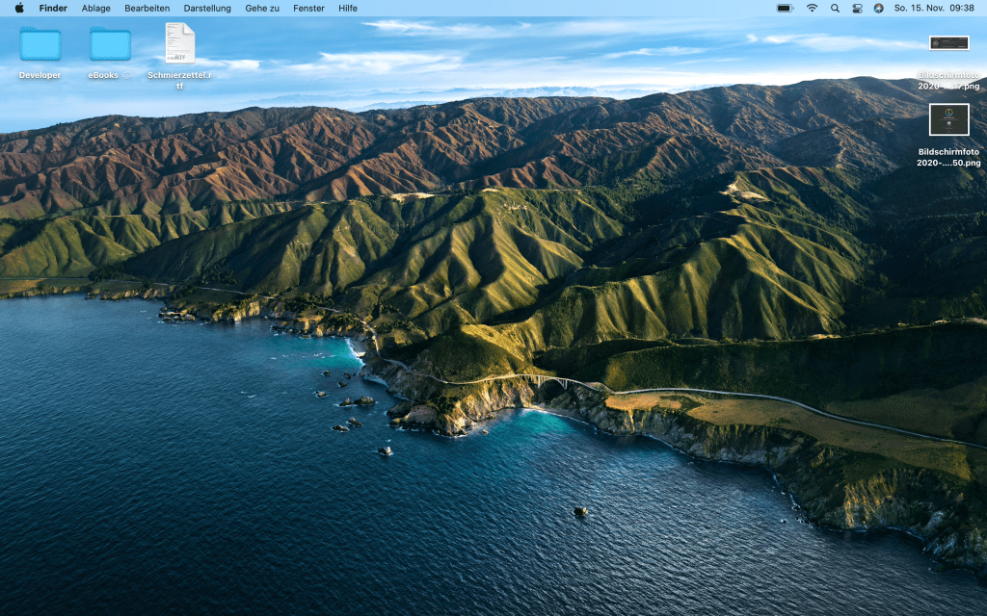Select the Developer folder
The width and height of the screenshot is (987, 616).
(40, 44)
